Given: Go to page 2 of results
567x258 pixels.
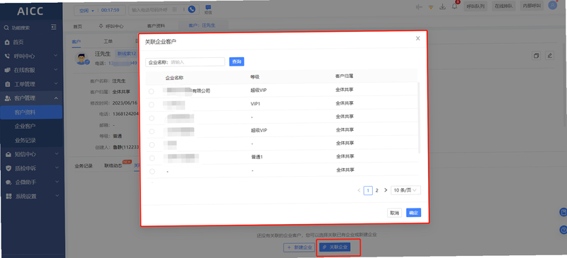Looking at the screenshot, I should [377, 191].
